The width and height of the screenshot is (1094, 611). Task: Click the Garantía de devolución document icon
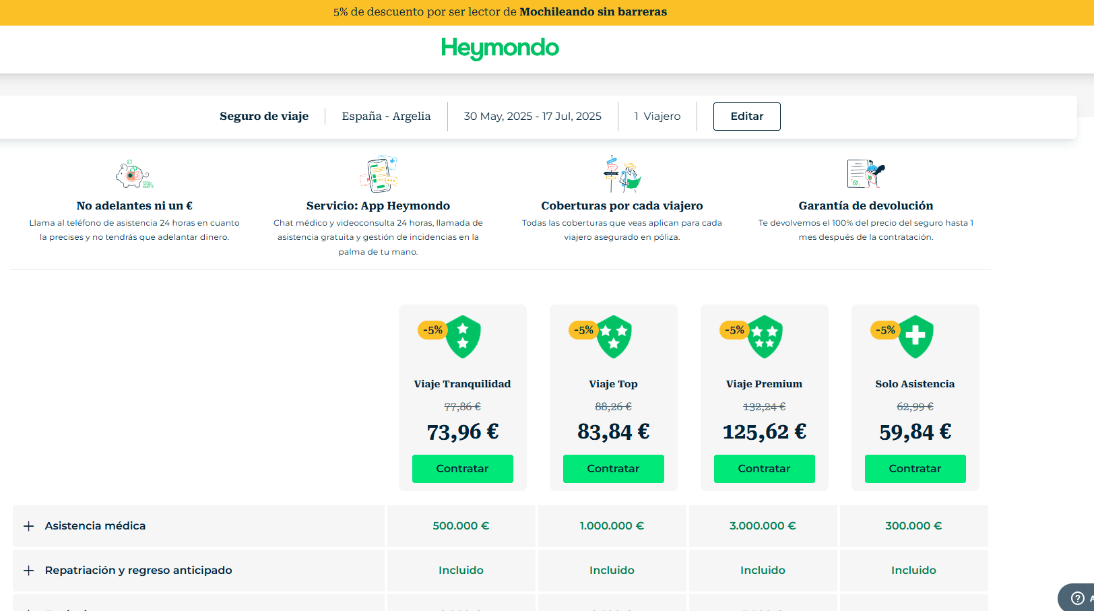click(866, 174)
